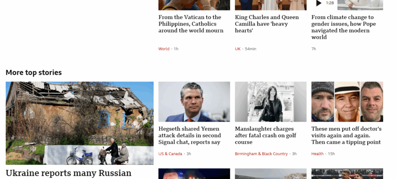Click the Health category tag
Image resolution: width=397 pixels, height=179 pixels.
(318, 154)
